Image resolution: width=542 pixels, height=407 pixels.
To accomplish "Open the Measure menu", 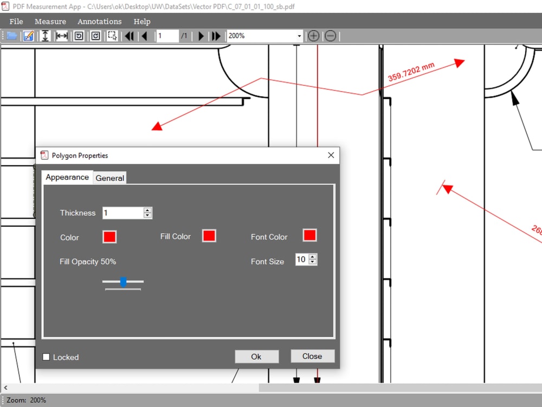I will tap(50, 22).
